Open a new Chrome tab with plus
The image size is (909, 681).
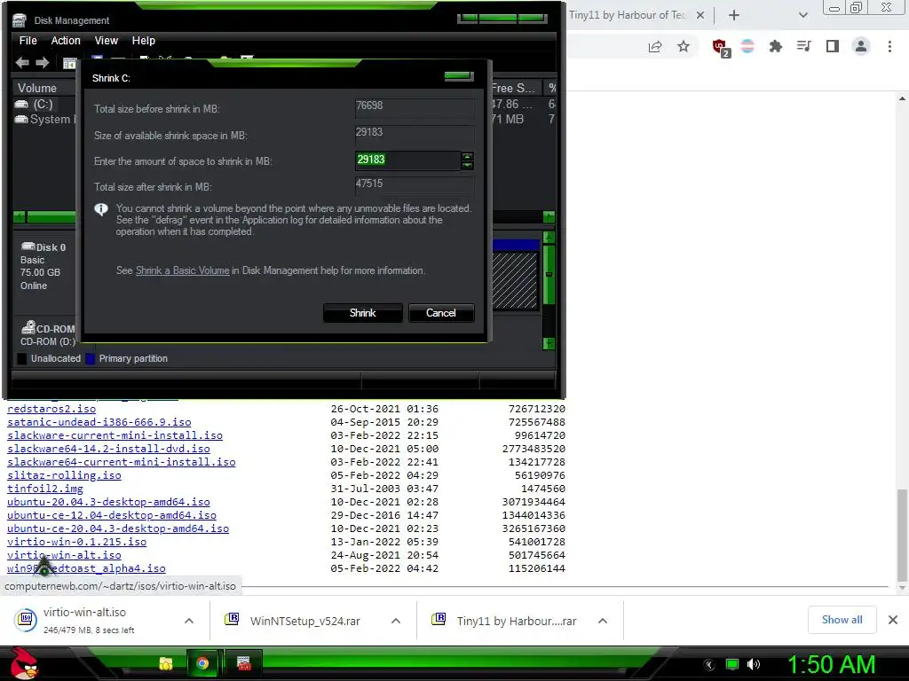(x=734, y=15)
